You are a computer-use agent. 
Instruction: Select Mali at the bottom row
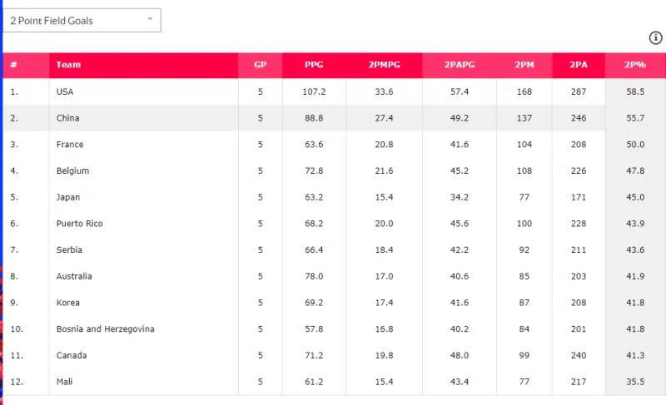(x=65, y=382)
